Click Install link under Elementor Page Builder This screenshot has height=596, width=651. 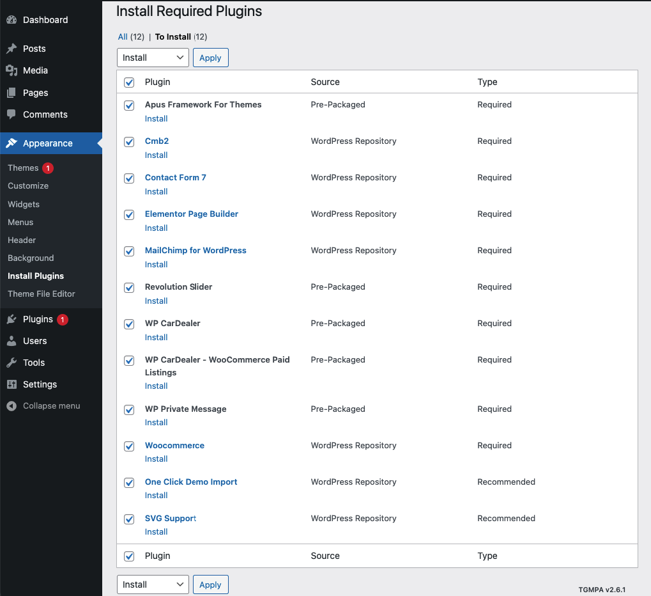pos(156,228)
